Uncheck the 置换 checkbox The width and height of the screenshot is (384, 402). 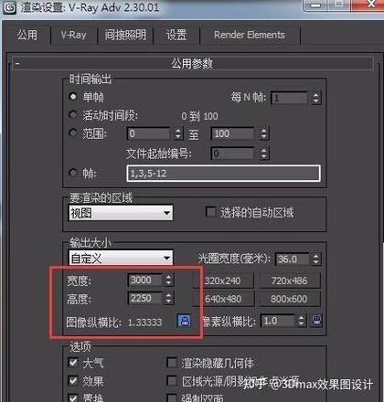point(73,397)
